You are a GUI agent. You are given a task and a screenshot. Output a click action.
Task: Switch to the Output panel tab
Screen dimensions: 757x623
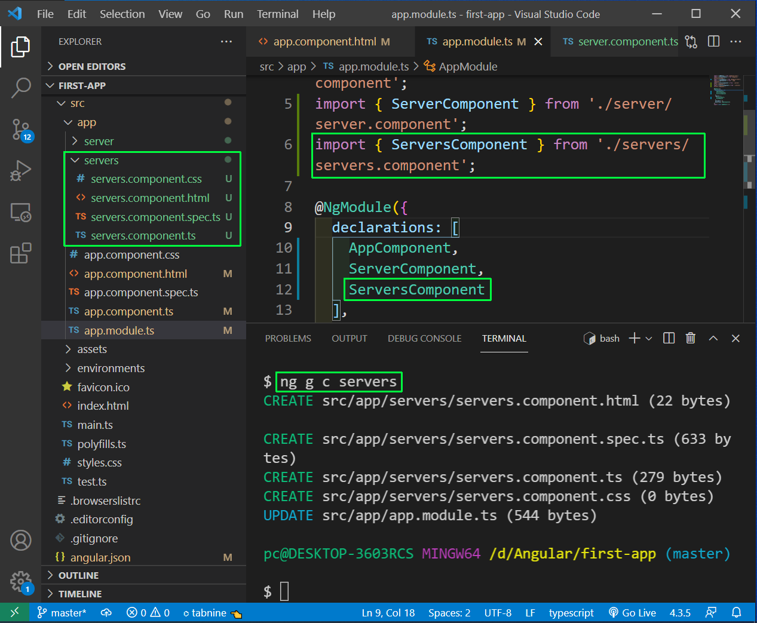tap(350, 338)
